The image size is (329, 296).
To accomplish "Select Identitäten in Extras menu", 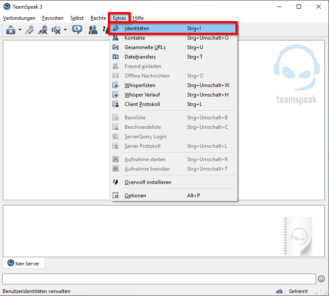I will (173, 28).
